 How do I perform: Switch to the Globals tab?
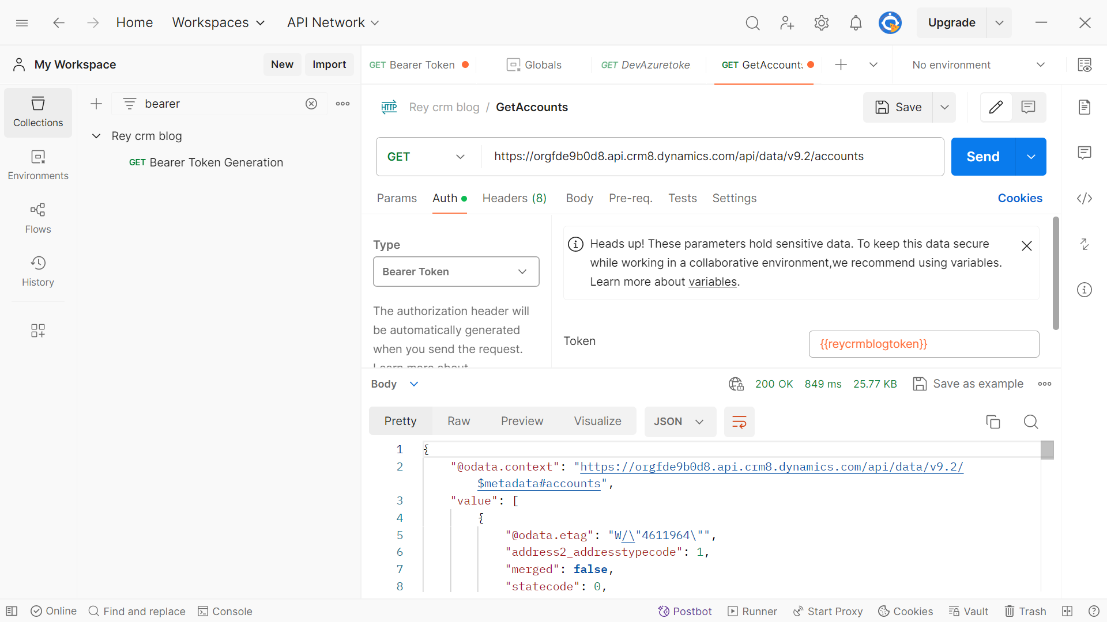coord(534,65)
